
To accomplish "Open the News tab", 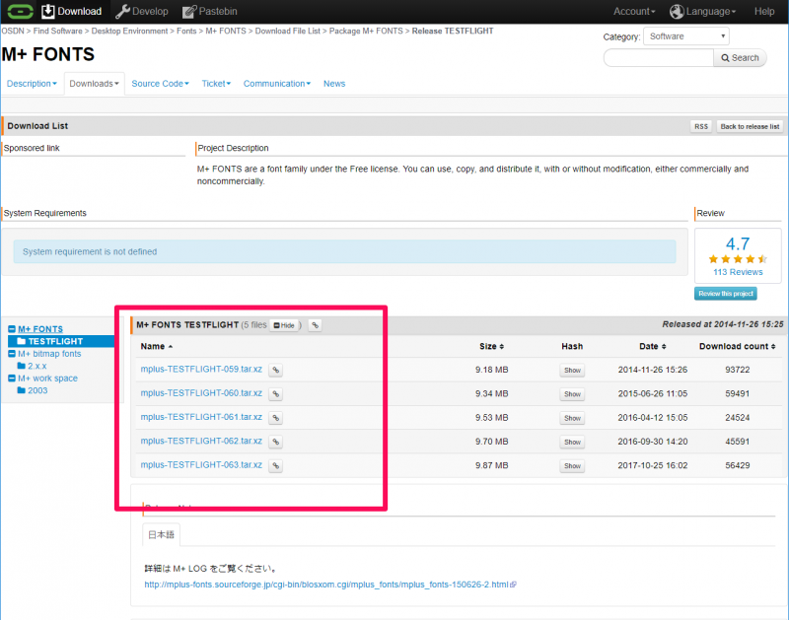I will click(334, 84).
